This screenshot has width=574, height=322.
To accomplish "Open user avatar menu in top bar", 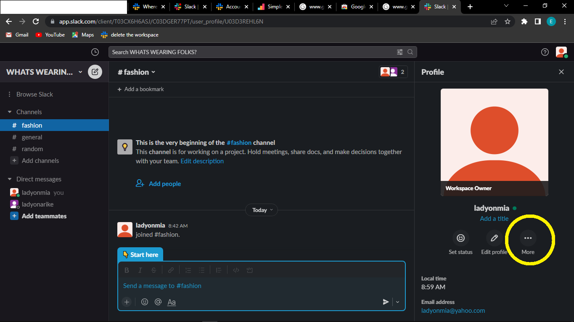I will pos(561,52).
